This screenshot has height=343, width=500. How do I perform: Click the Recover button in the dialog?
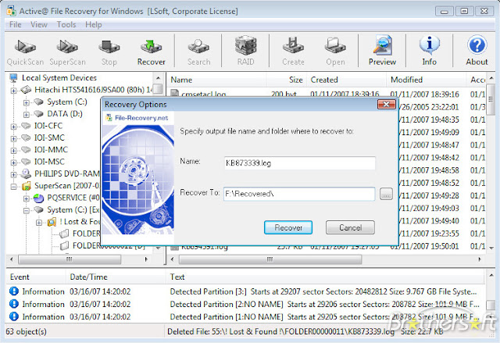(x=288, y=227)
